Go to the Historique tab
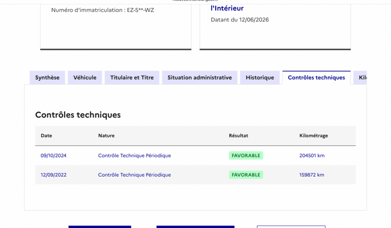Image resolution: width=391 pixels, height=228 pixels. click(x=260, y=77)
